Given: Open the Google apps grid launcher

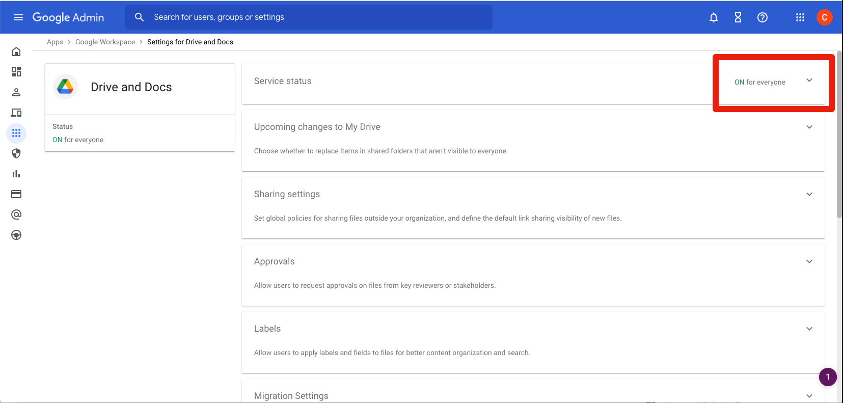Looking at the screenshot, I should tap(800, 17).
